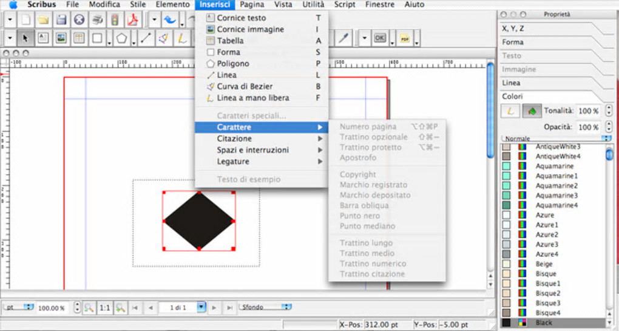Open a document using the folder icon

pos(44,19)
